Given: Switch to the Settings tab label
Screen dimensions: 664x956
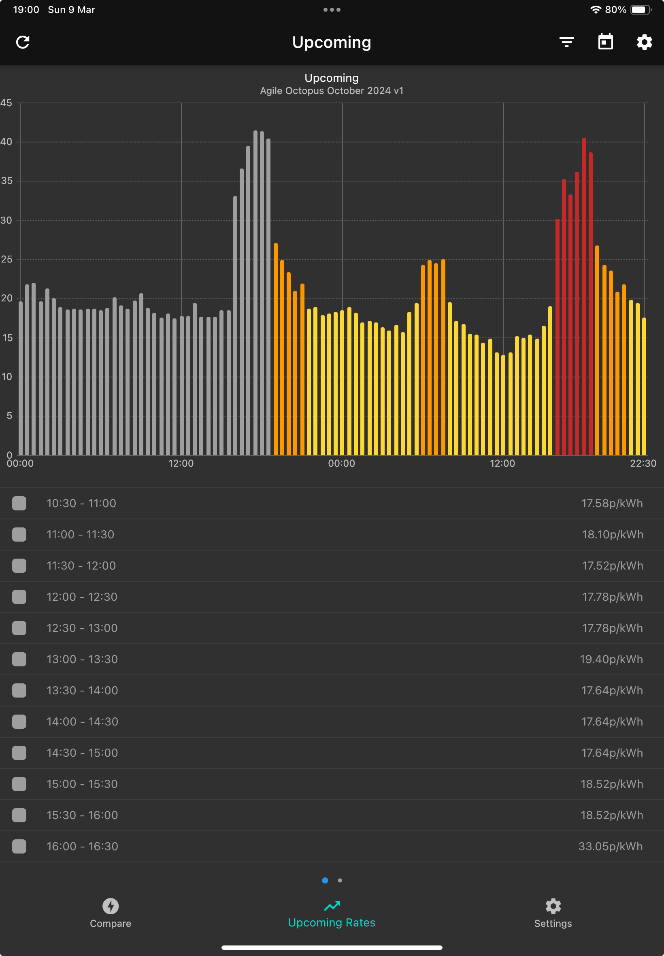Looking at the screenshot, I should coord(553,924).
